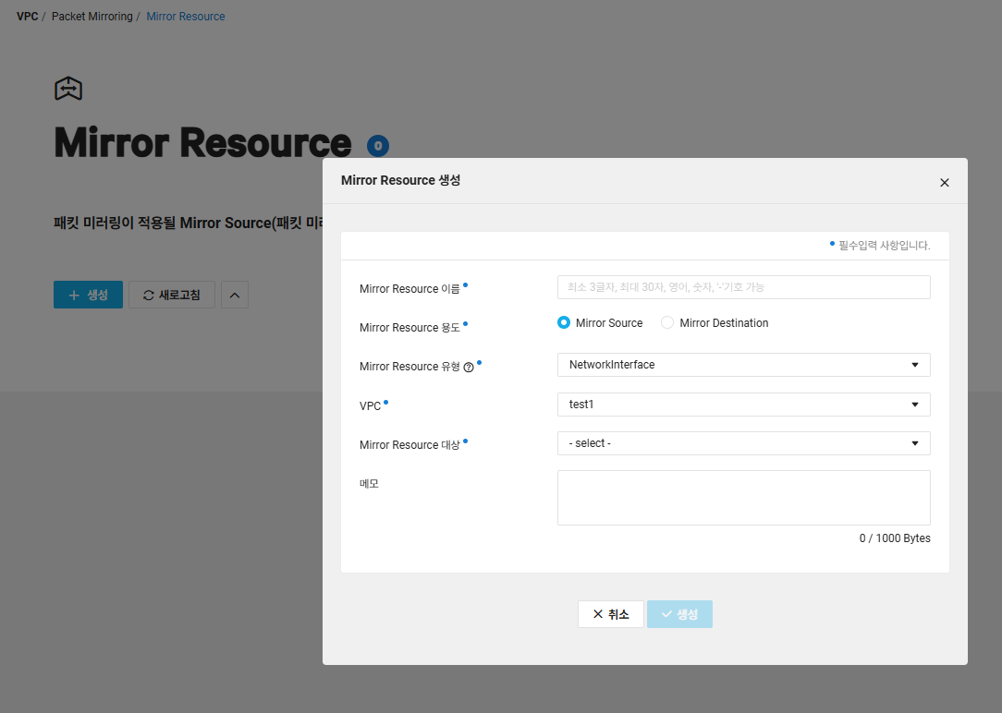Select the Mirror Destination radio button

tap(667, 322)
